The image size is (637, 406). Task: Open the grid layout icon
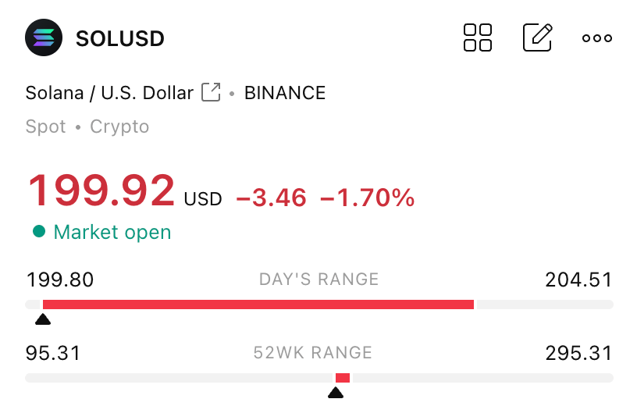(477, 37)
